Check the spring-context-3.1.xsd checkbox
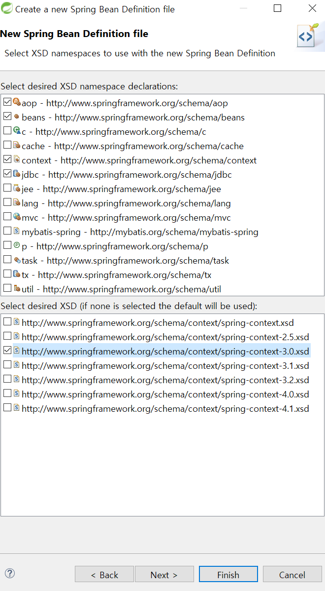325x591 pixels. point(7,365)
